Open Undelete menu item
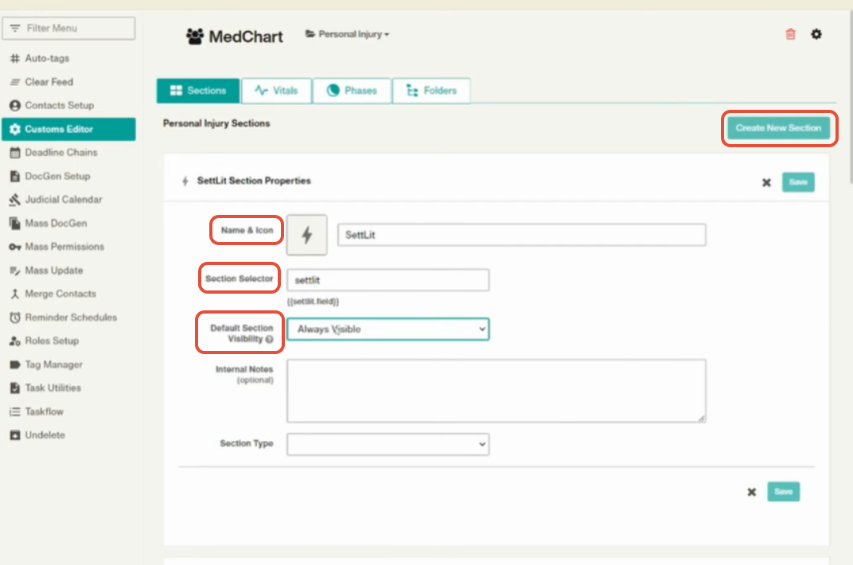Viewport: 853px width, 565px height. coord(68,435)
